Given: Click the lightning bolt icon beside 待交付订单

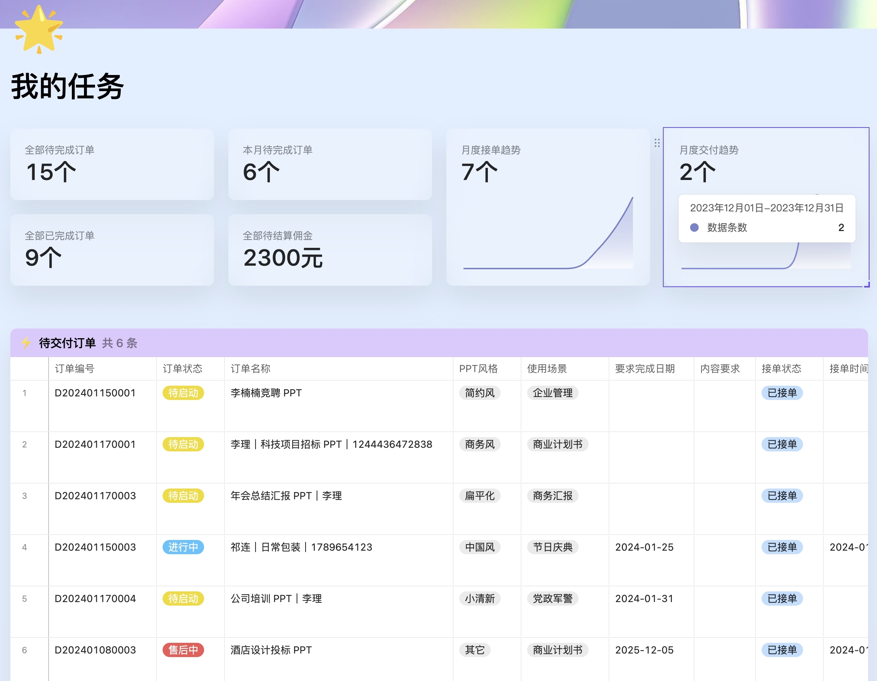Looking at the screenshot, I should point(26,343).
